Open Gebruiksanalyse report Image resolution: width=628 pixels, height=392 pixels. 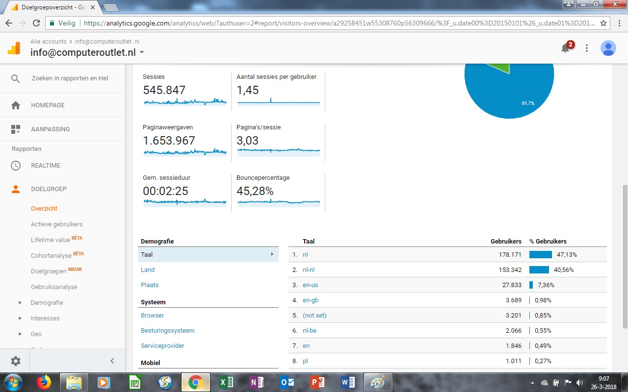click(x=54, y=287)
